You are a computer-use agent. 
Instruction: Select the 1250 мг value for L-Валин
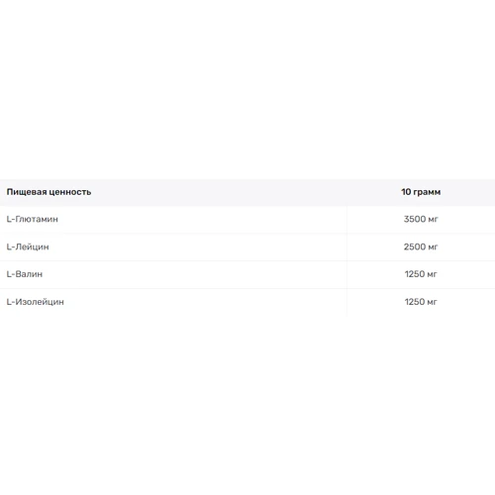click(421, 274)
